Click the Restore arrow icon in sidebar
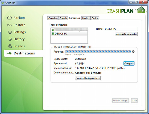 (9, 25)
